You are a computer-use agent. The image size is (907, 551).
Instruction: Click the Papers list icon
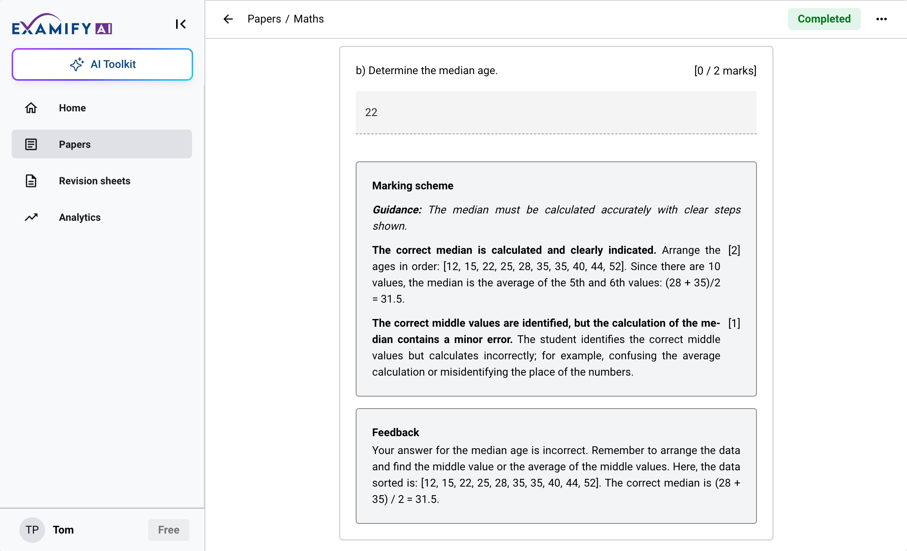point(31,144)
